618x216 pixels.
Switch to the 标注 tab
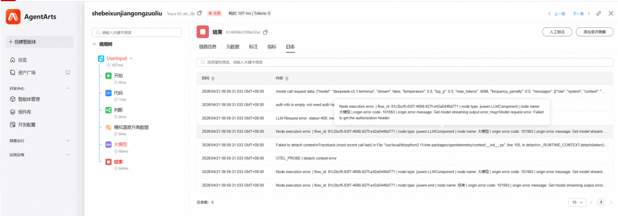(253, 47)
